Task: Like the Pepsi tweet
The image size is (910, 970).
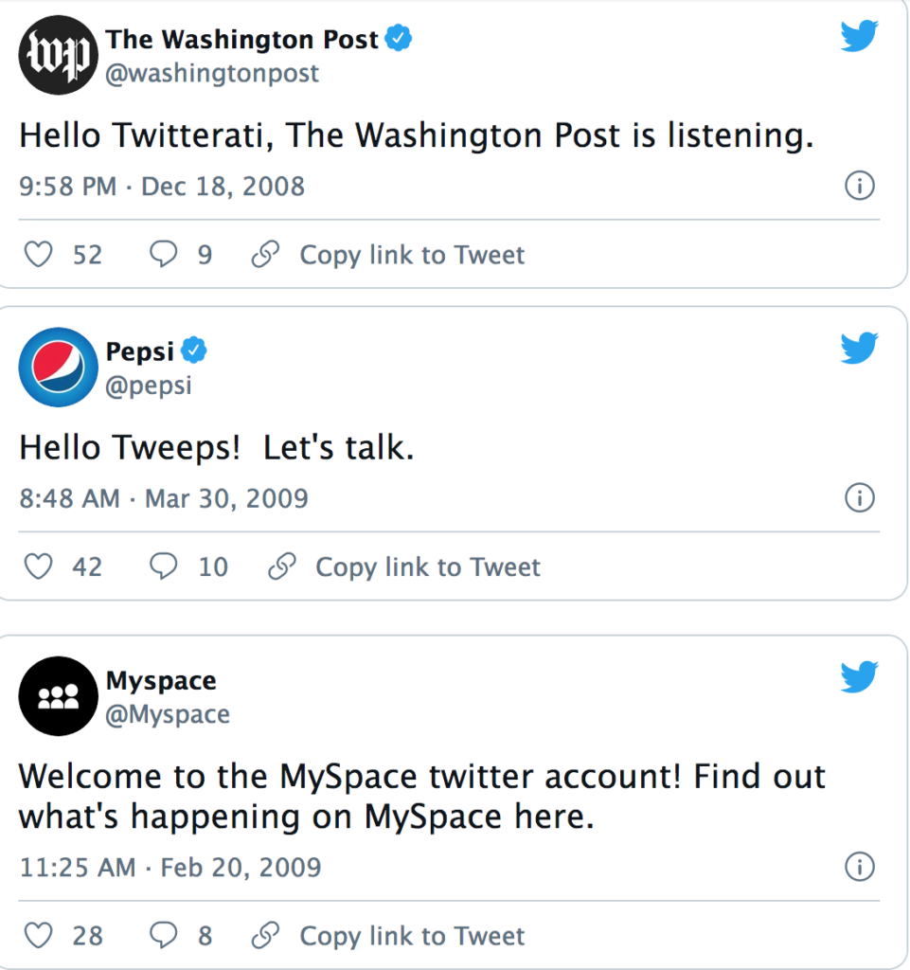Action: (38, 566)
